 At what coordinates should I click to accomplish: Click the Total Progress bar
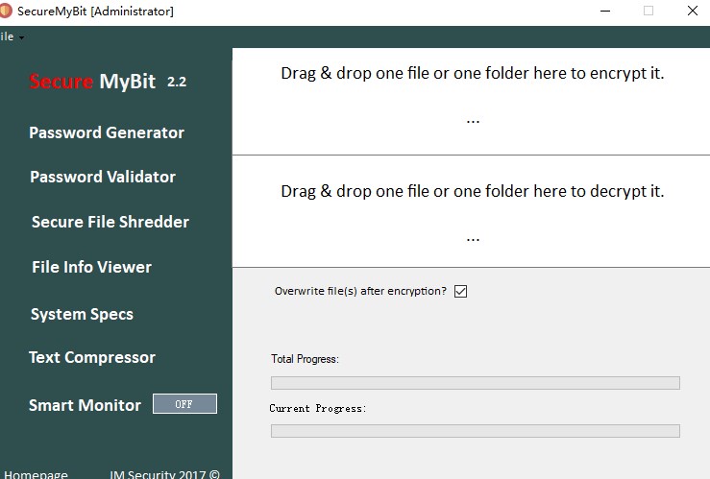475,383
